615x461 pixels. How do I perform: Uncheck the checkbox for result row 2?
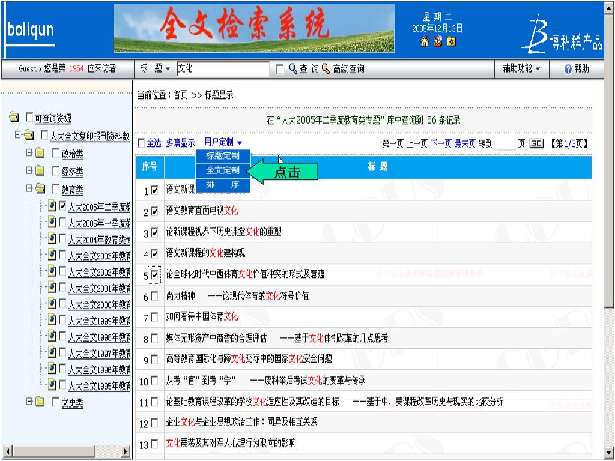point(154,212)
